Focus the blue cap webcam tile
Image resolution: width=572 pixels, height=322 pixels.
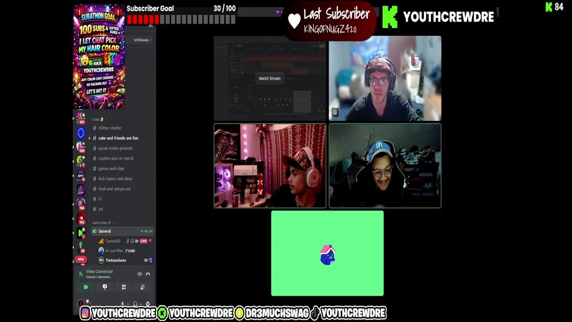point(385,166)
